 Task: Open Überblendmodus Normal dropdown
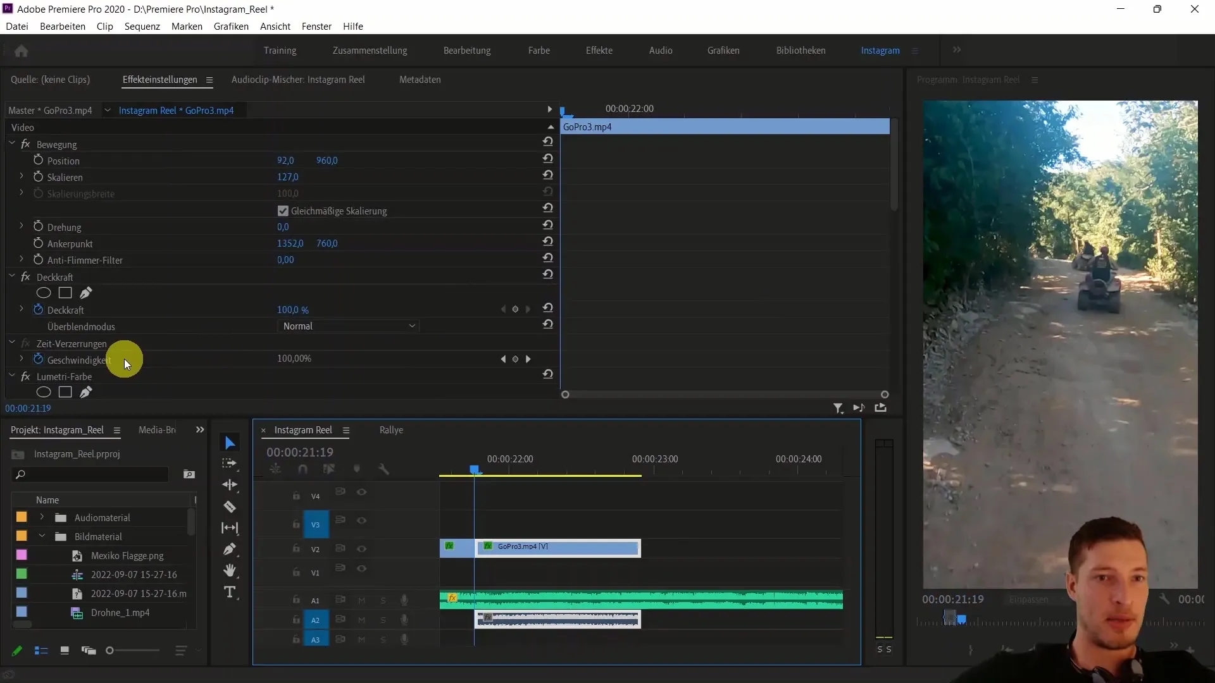tap(349, 326)
